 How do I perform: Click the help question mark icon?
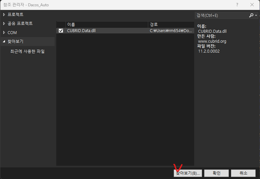coord(237,5)
